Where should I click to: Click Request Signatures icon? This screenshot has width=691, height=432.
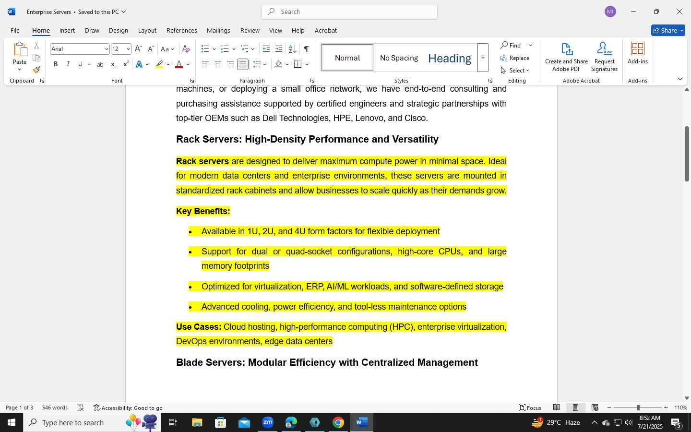[x=604, y=57]
